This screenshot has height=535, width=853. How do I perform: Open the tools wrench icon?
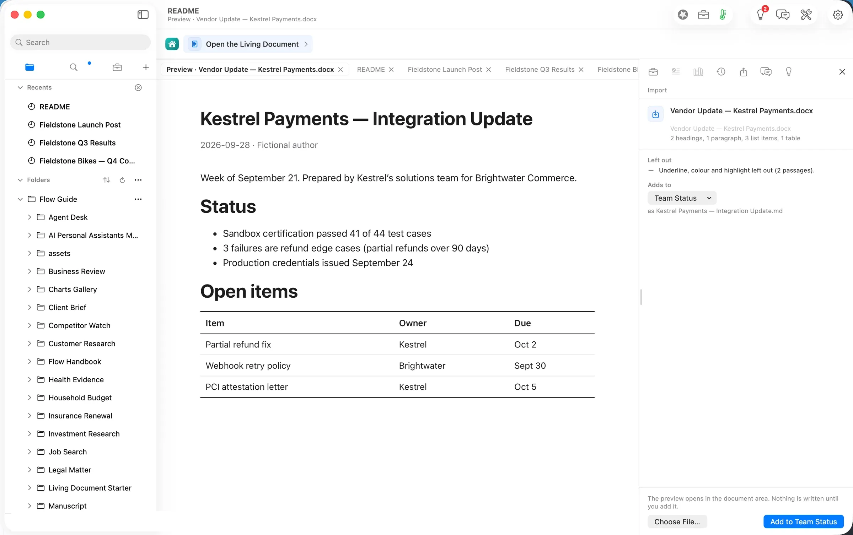point(806,15)
